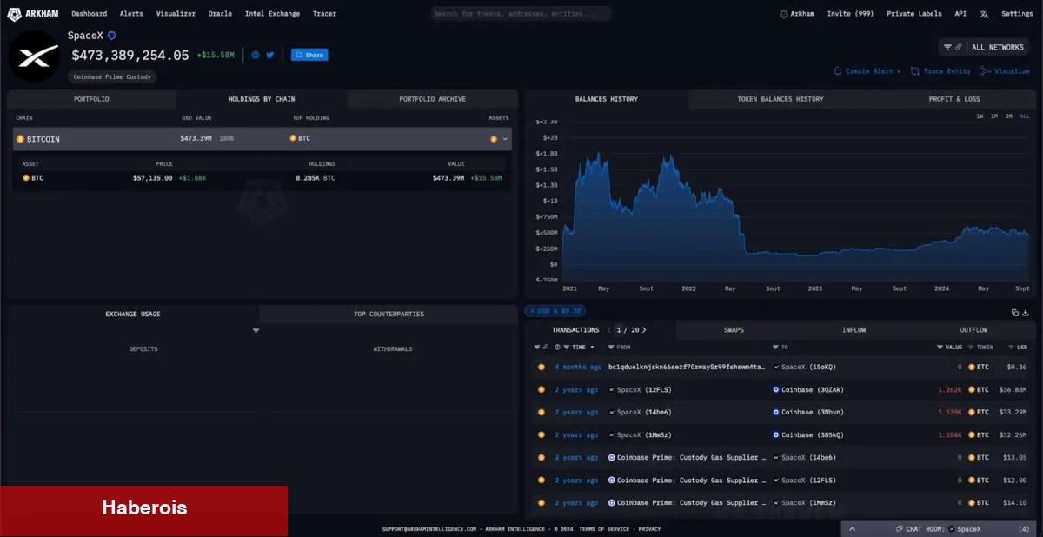Screen dimensions: 1043x537
Task: Click the chain-link filter icon in transactions header
Action: click(x=546, y=348)
